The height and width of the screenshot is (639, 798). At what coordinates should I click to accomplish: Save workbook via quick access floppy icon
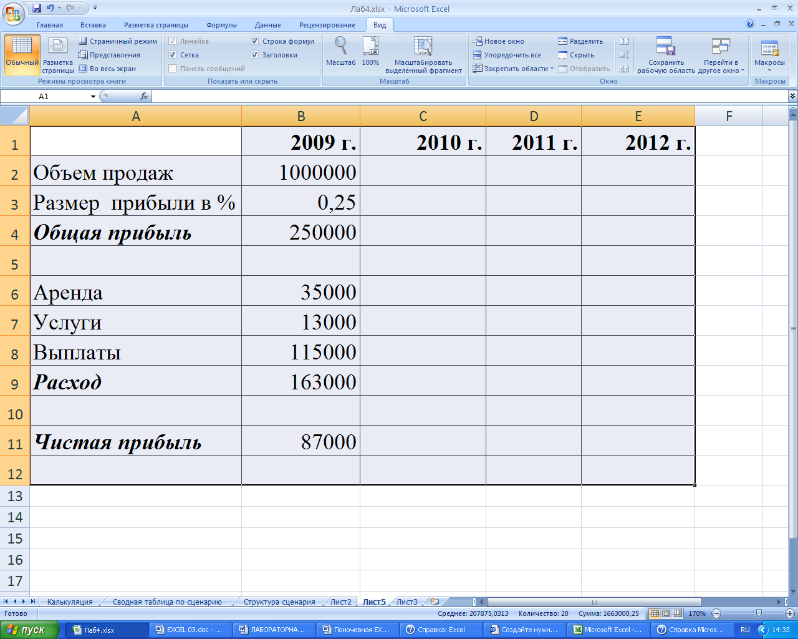coord(37,9)
